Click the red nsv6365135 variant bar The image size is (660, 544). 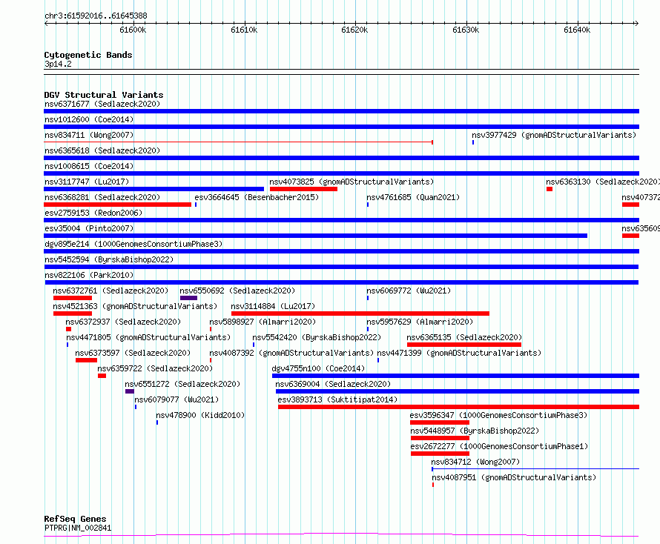tap(464, 345)
